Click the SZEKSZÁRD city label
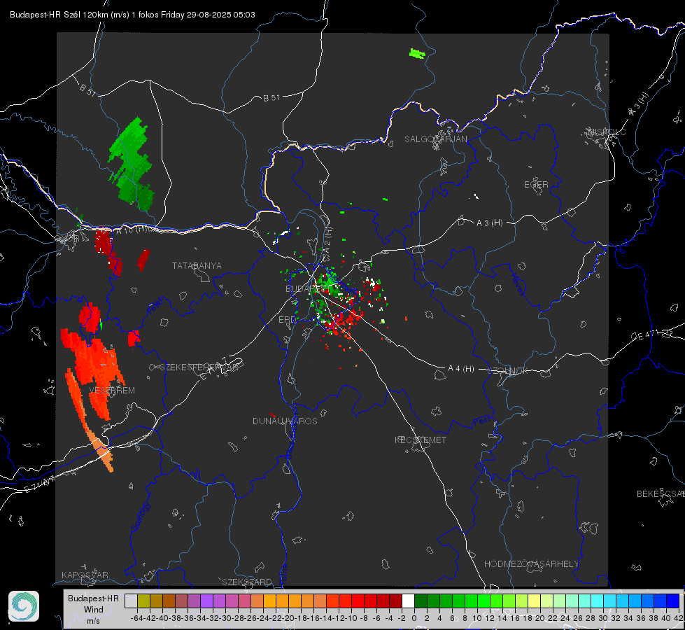 (247, 582)
